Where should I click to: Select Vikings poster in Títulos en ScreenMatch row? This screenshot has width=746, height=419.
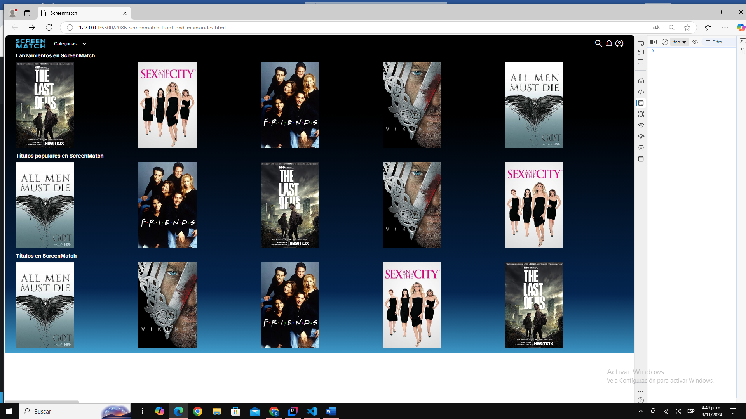(x=167, y=305)
